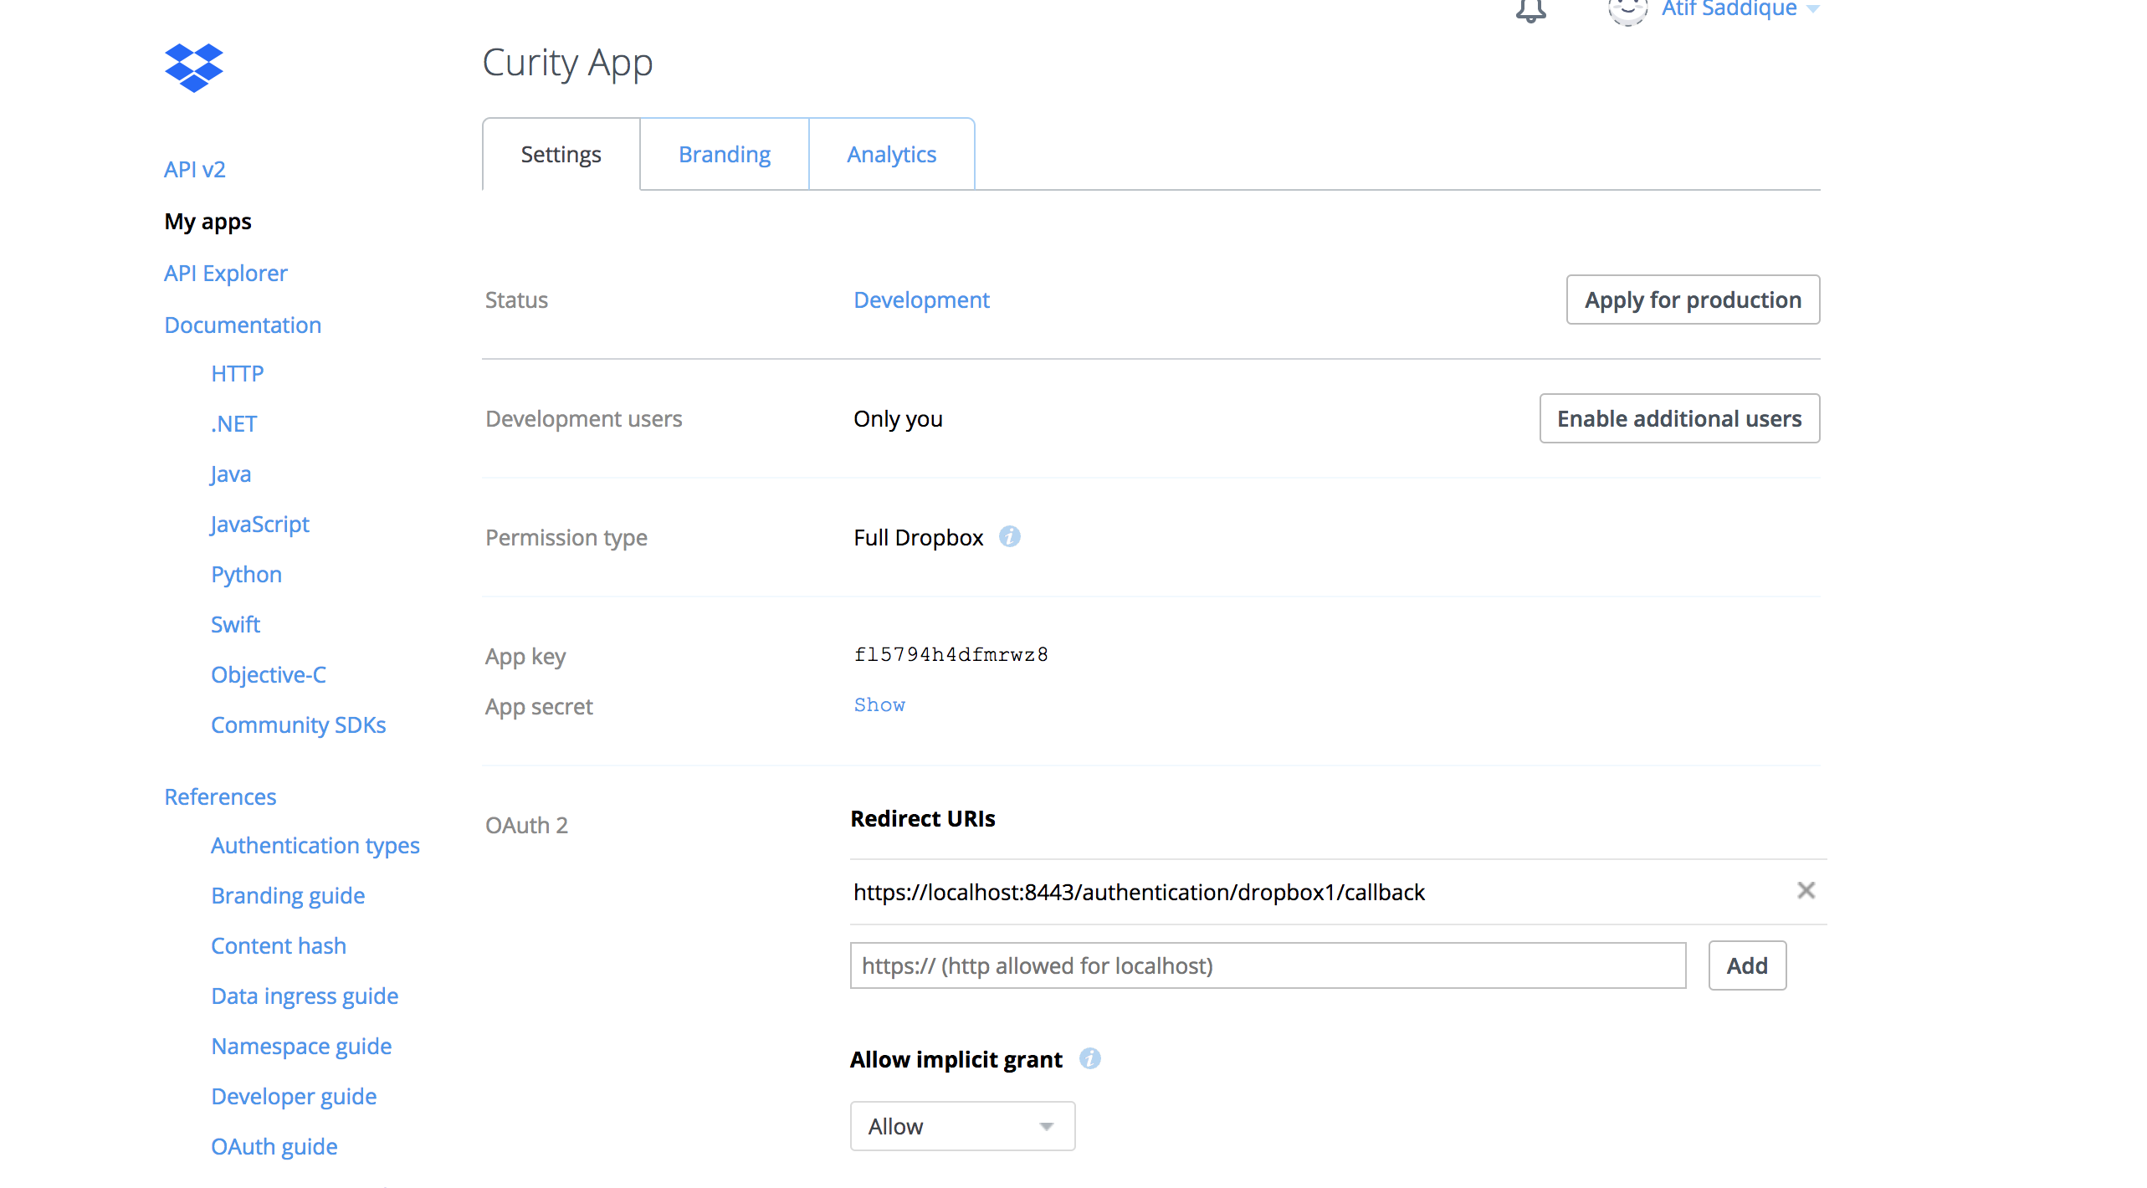Open the notifications bell
The height and width of the screenshot is (1188, 2147).
pos(1530,10)
